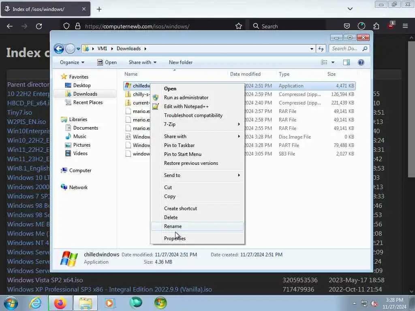Open the view options dropdown arrow
The width and height of the screenshot is (415, 311).
pos(333,62)
